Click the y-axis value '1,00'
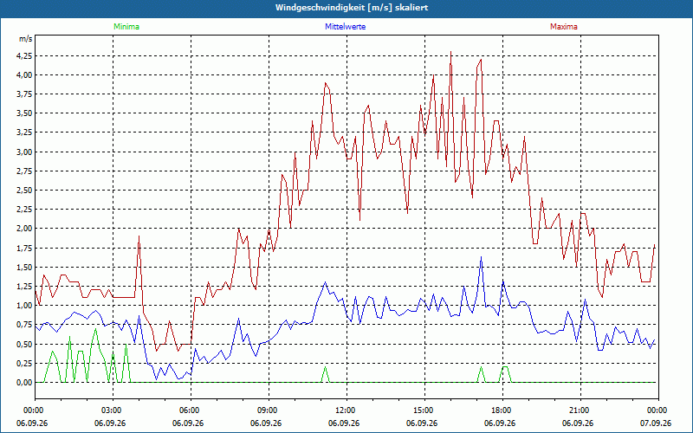Screen dimensions: 693x433 (x=24, y=306)
